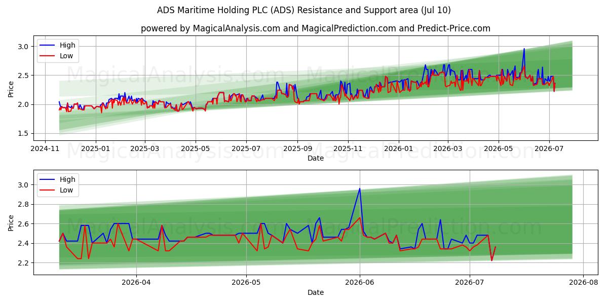The image size is (608, 304).
Task: Click the '2025-07' date tick label
Action: (246, 149)
